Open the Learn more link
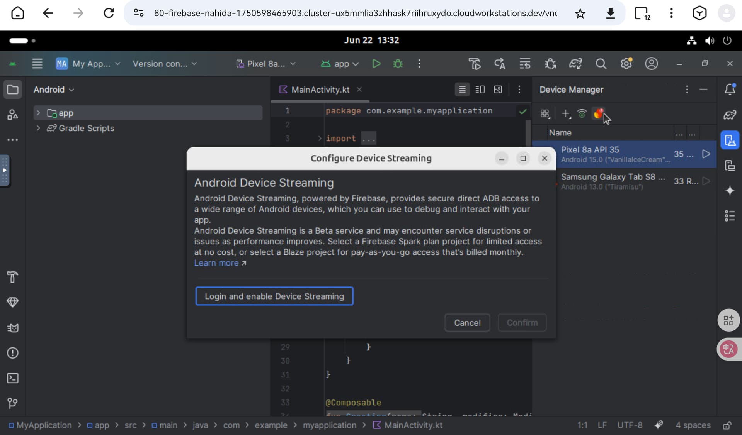 [x=216, y=263]
